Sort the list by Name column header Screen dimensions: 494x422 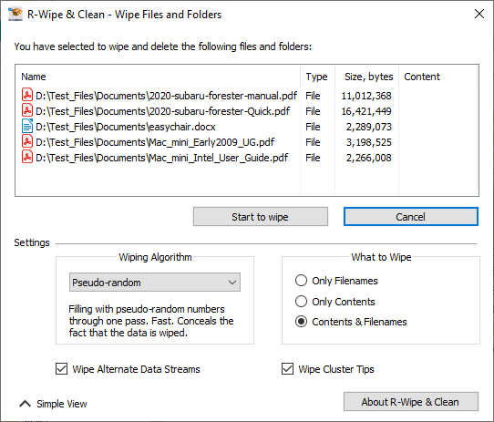(34, 77)
